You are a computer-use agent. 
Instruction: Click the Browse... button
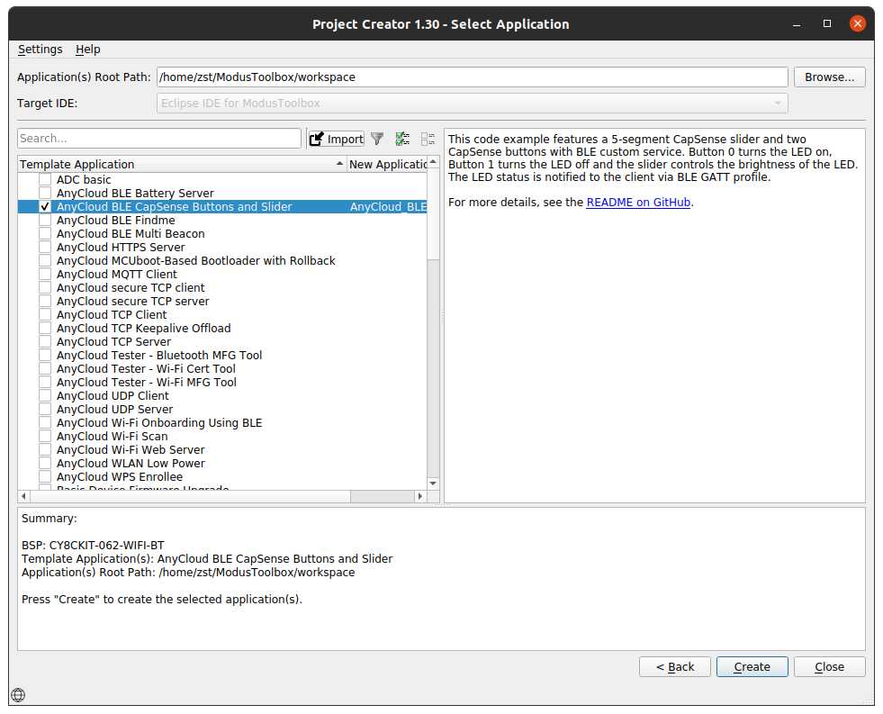[x=830, y=77]
